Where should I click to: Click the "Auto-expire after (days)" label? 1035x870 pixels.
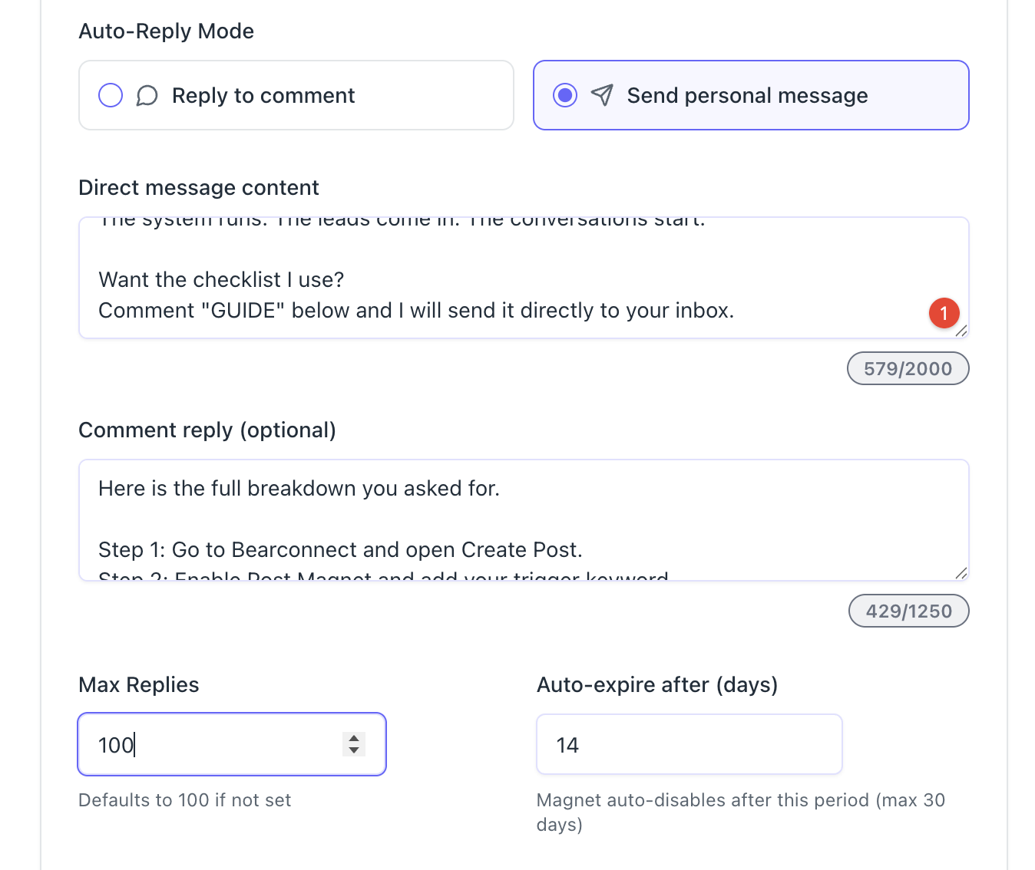[657, 685]
